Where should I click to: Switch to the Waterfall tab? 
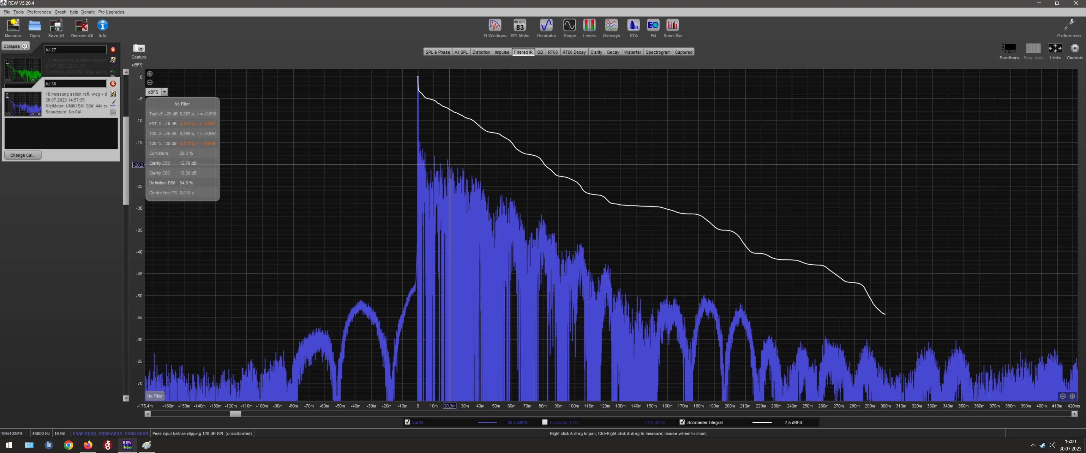click(633, 52)
